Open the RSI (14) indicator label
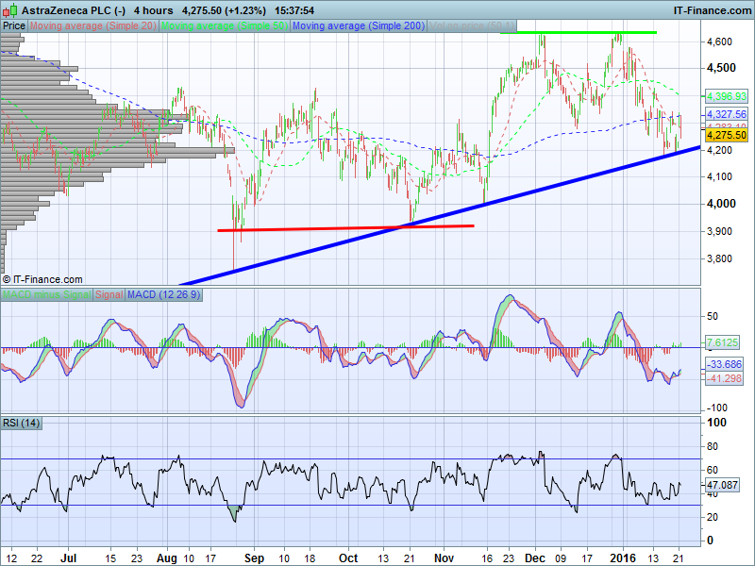755x566 pixels. pyautogui.click(x=22, y=422)
